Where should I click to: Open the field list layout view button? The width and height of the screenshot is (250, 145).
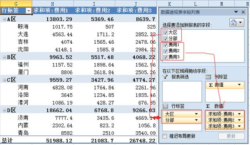pyautogui.click(x=237, y=22)
